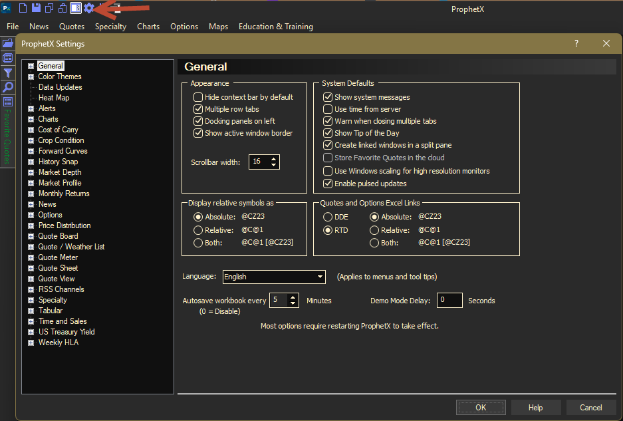
Task: Enable Hide context bar by default
Action: [198, 97]
